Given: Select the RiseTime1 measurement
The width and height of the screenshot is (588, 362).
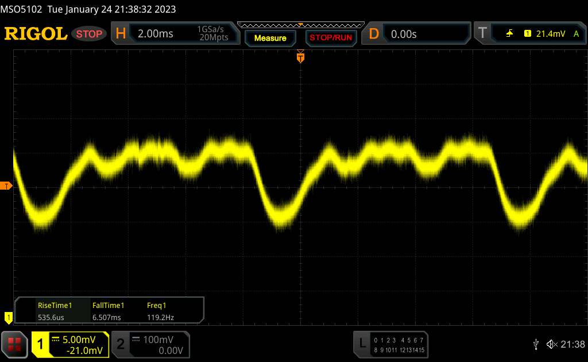Looking at the screenshot, I should (55, 305).
